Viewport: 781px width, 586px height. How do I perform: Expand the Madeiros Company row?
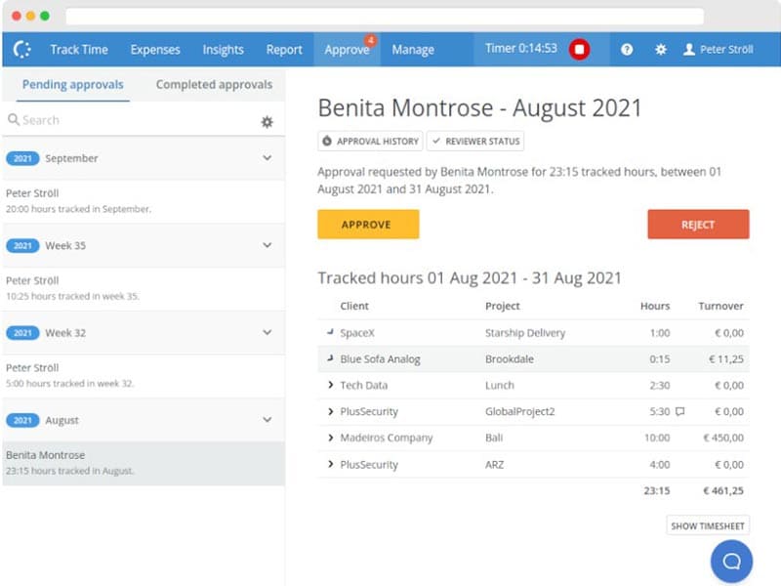(x=331, y=439)
